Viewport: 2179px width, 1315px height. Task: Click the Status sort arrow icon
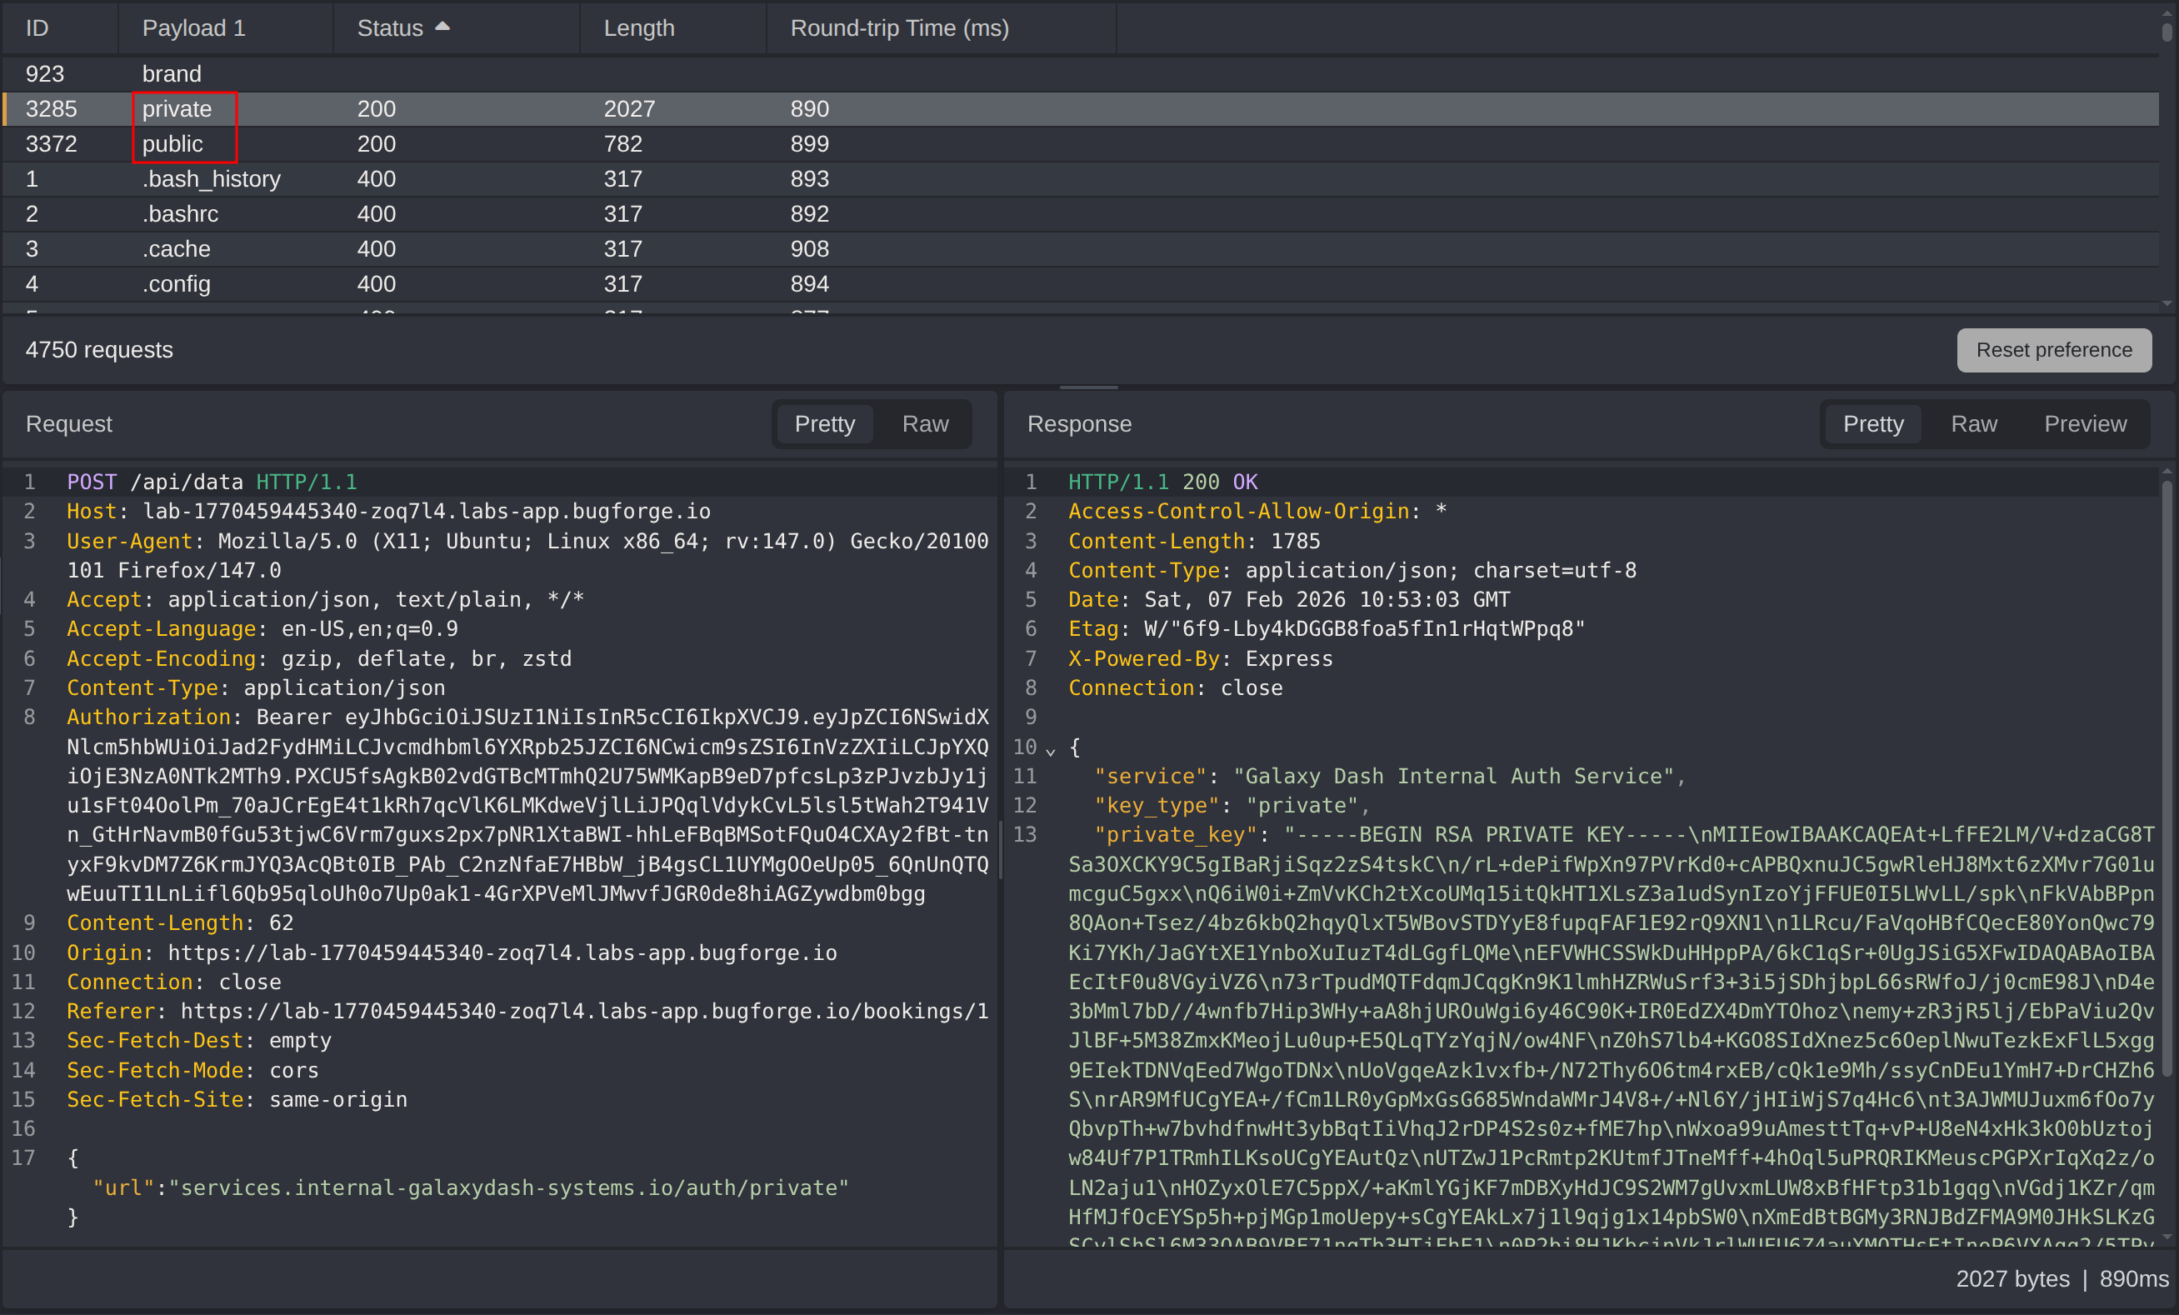442,27
